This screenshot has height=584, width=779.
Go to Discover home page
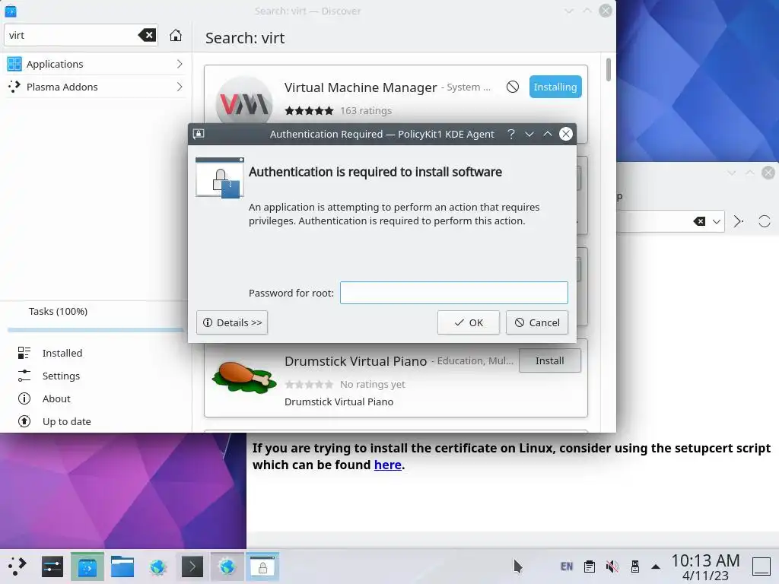point(176,35)
